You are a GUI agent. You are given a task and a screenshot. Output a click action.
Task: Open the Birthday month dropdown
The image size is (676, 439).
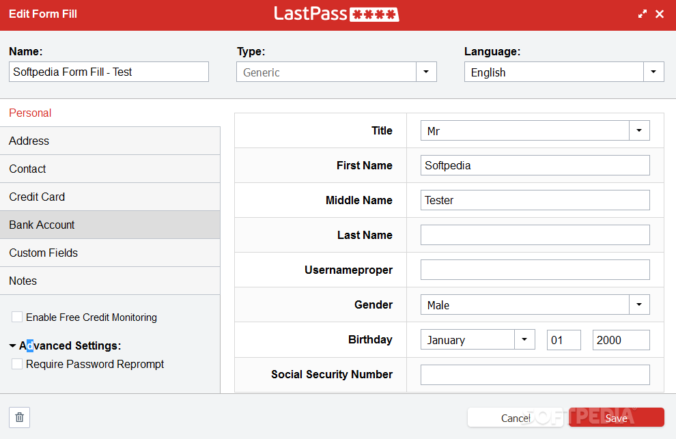tap(524, 340)
